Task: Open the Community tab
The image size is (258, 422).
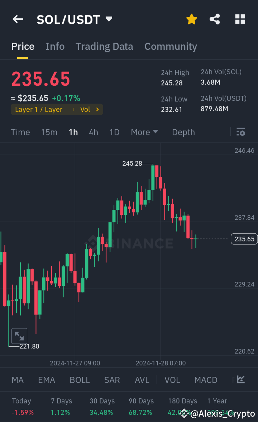Action: tap(171, 46)
